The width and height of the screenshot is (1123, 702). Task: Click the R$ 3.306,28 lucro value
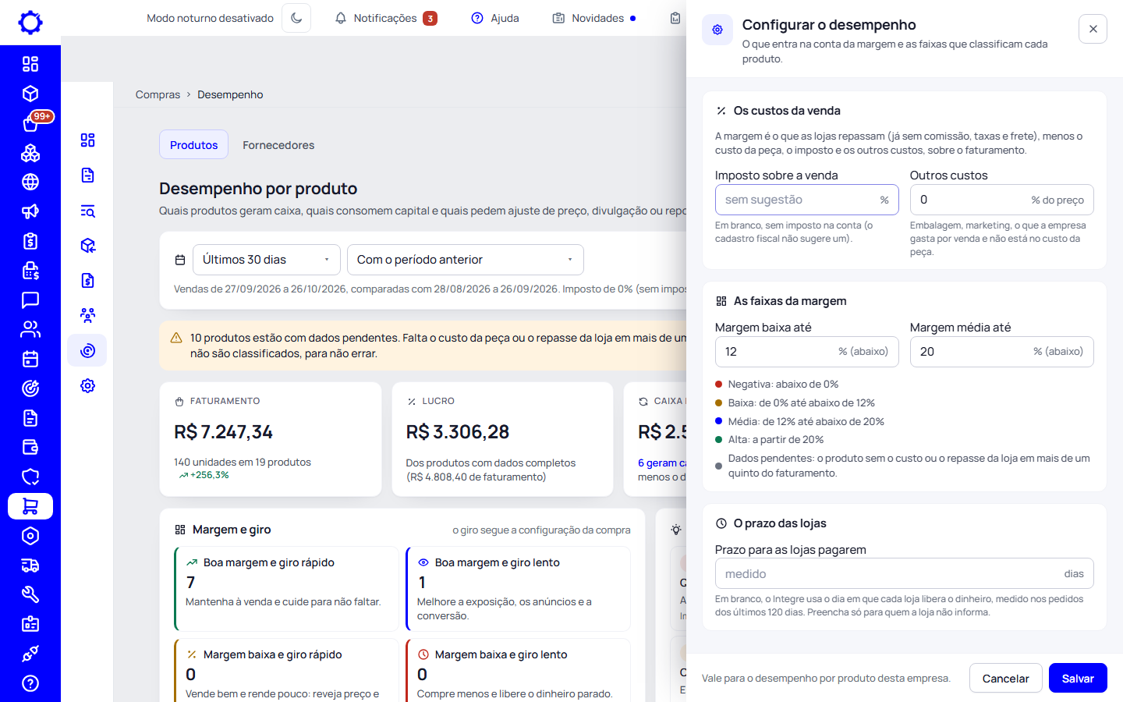pyautogui.click(x=458, y=432)
